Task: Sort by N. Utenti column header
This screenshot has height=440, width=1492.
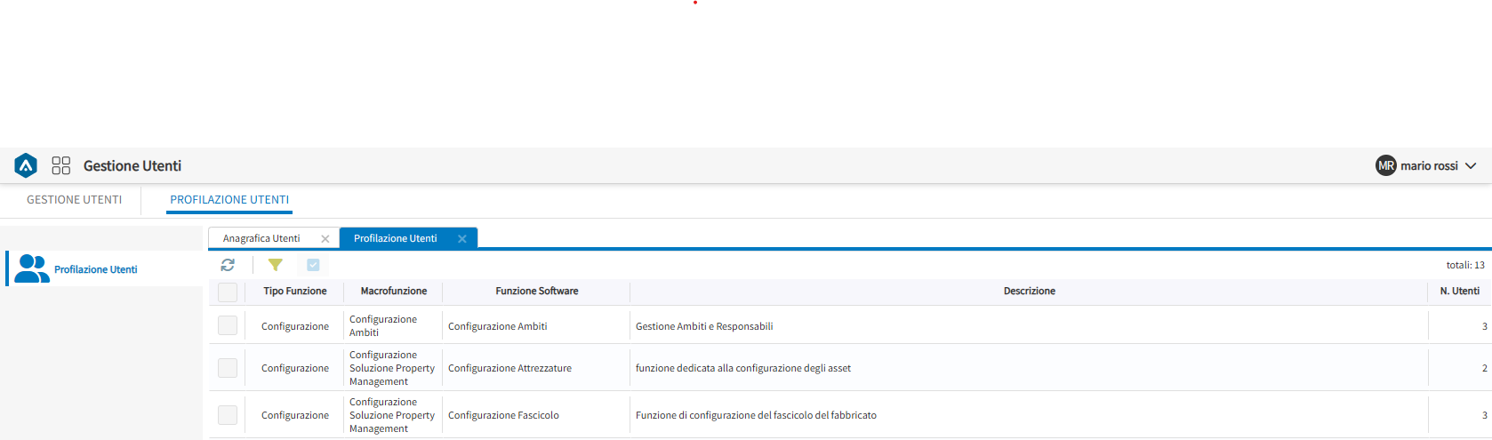Action: point(1459,291)
